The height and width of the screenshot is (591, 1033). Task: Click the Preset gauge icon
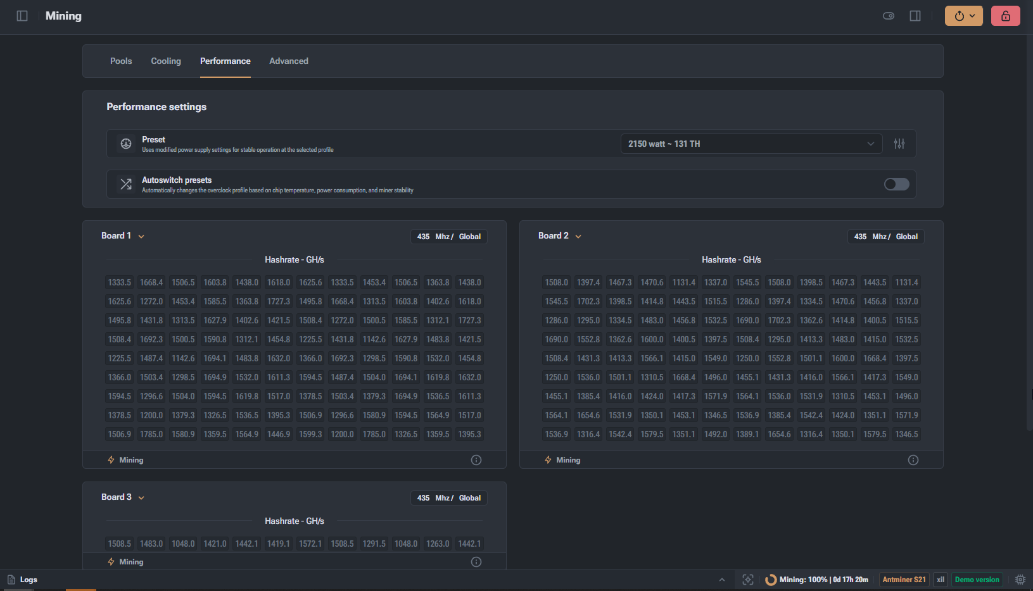[x=126, y=144]
